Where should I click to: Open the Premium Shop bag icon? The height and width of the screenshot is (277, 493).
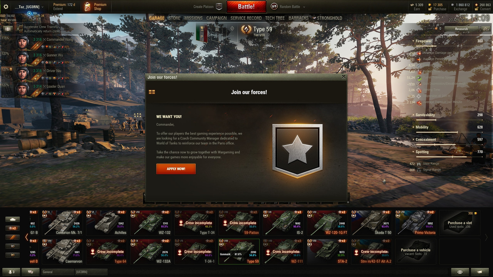tap(87, 7)
